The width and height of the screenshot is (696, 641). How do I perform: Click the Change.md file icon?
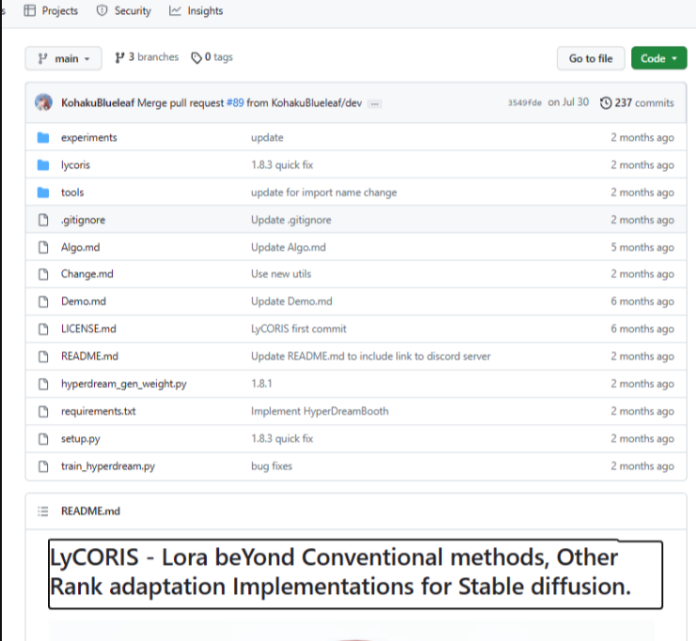[43, 274]
